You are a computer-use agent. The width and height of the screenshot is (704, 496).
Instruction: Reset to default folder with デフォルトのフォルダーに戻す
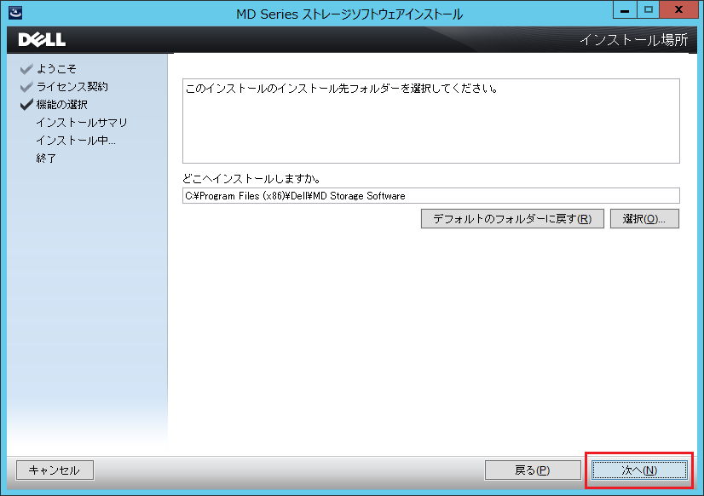pyautogui.click(x=511, y=218)
